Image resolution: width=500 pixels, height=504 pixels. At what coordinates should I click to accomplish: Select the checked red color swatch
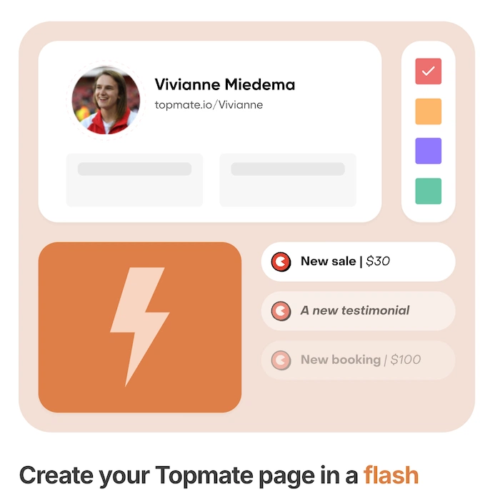pyautogui.click(x=428, y=71)
